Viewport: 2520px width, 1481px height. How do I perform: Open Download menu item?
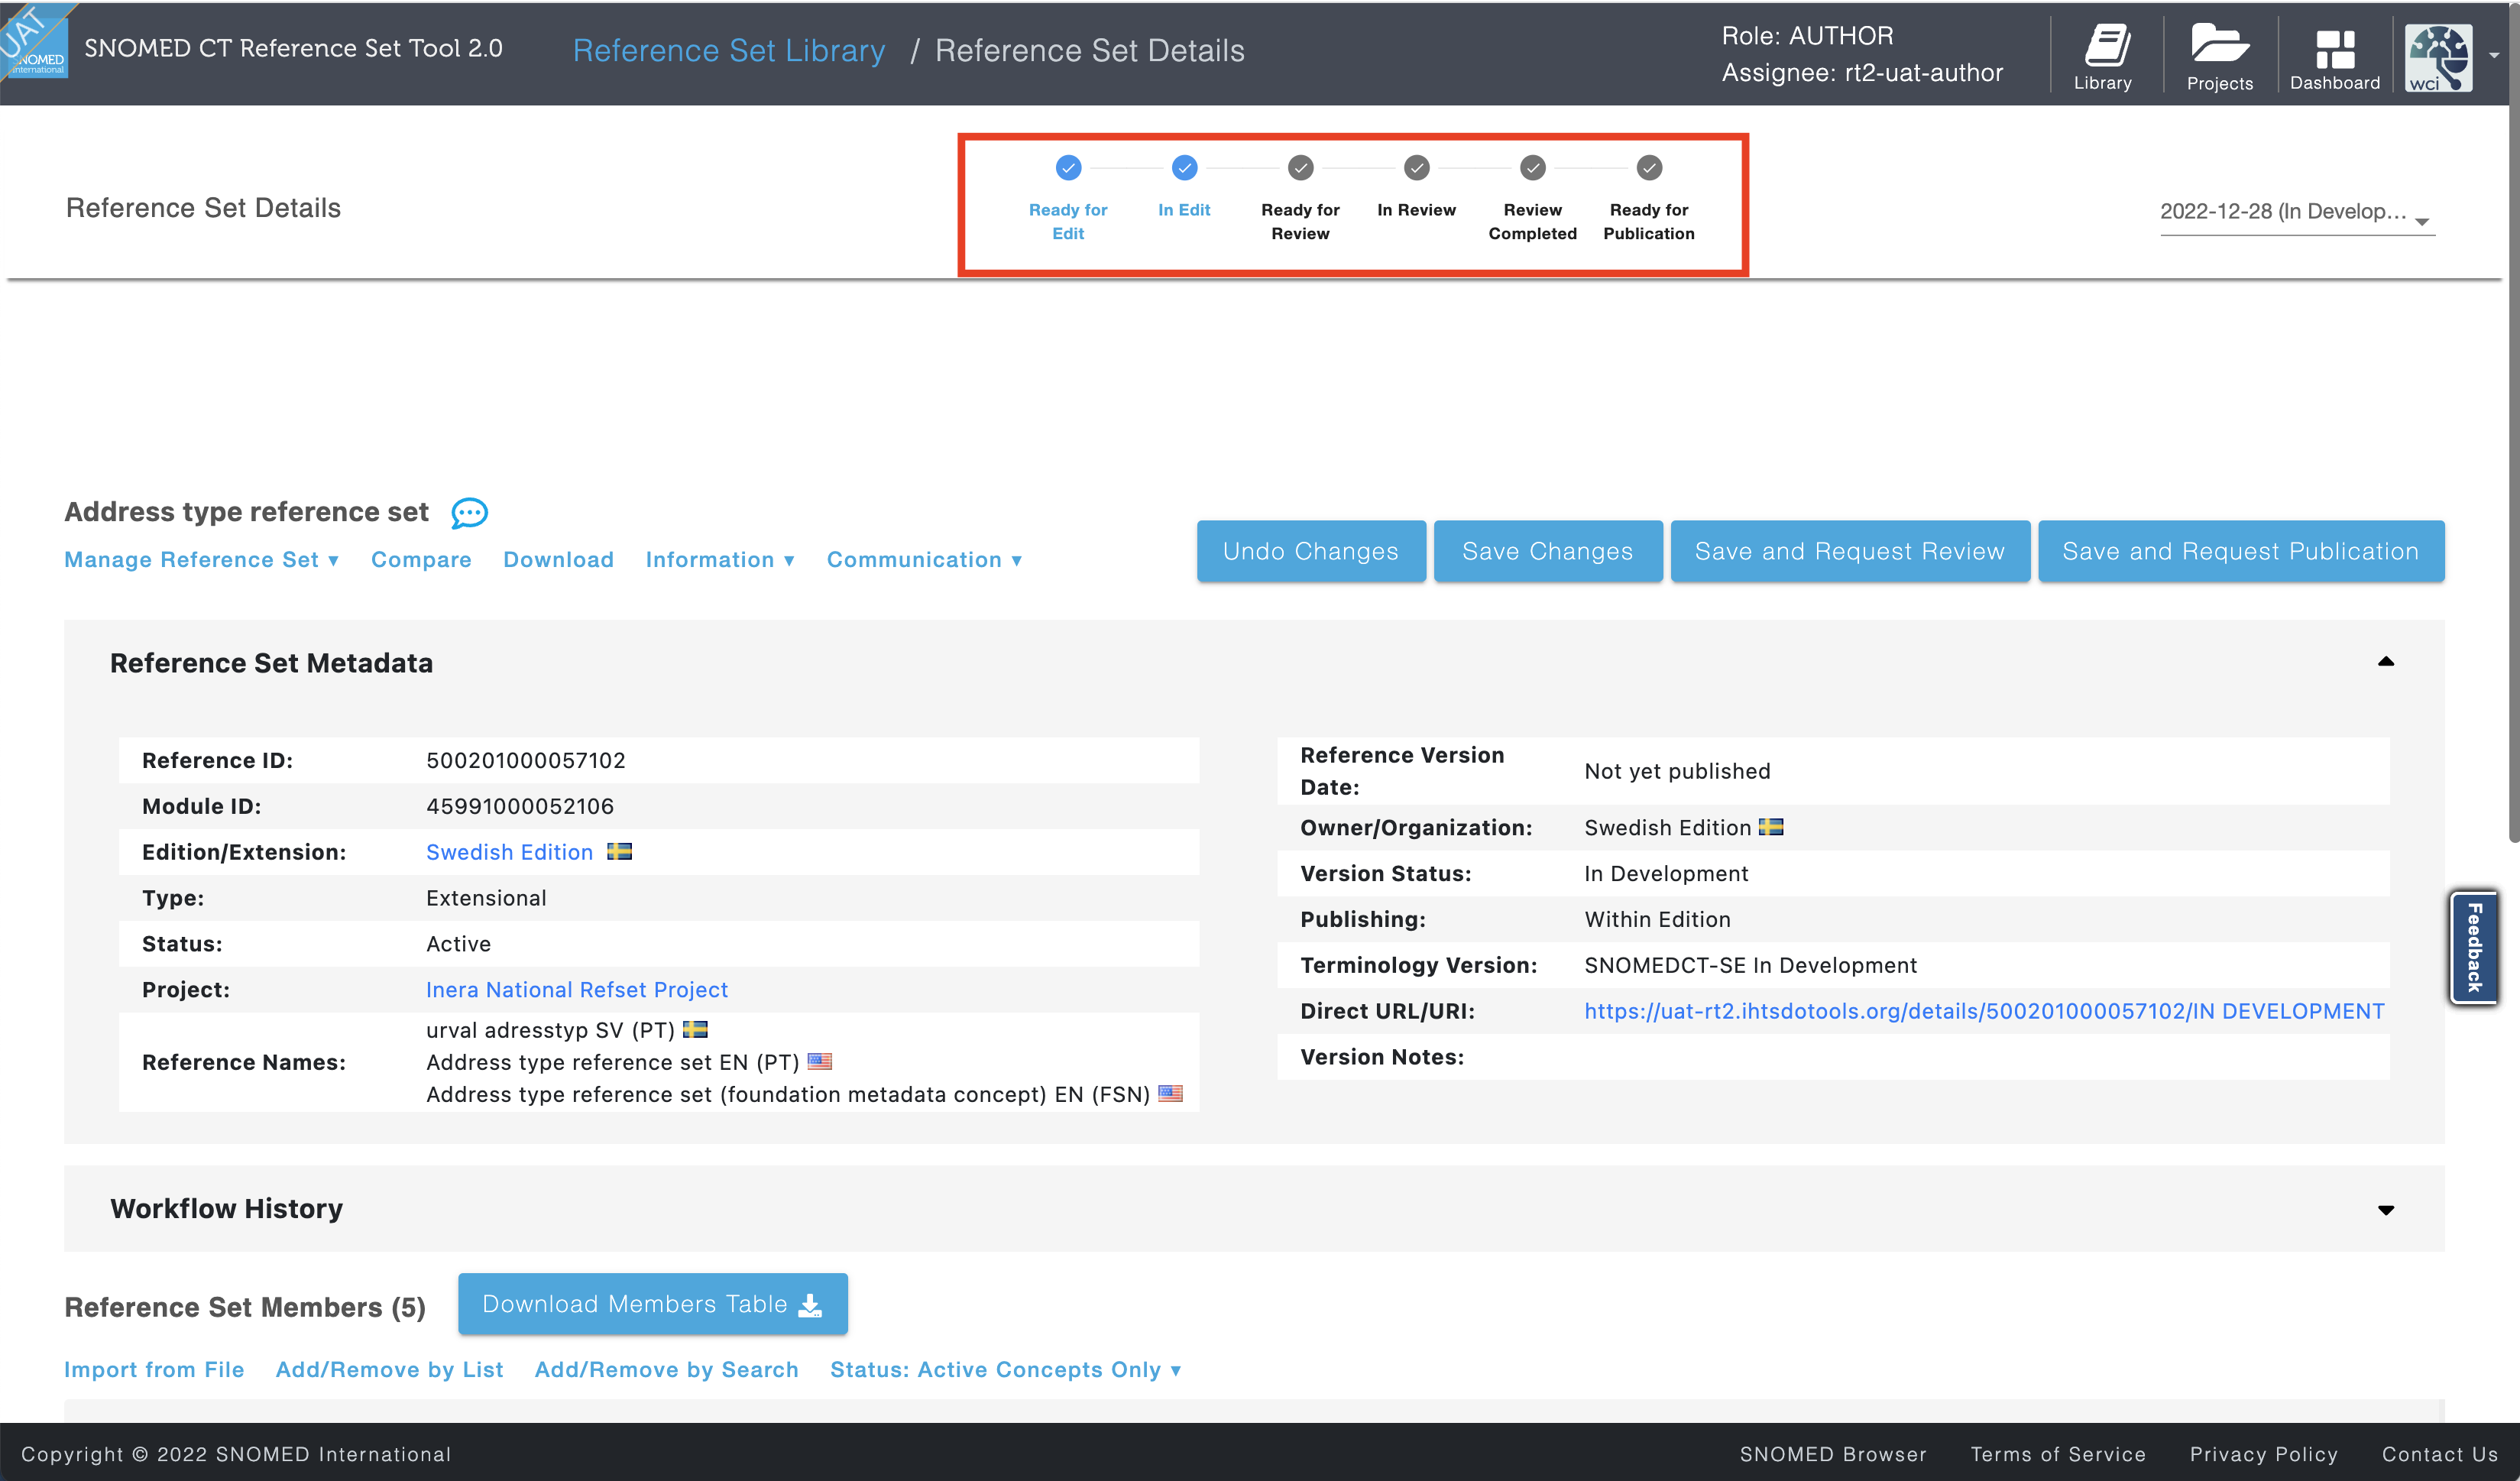click(558, 559)
